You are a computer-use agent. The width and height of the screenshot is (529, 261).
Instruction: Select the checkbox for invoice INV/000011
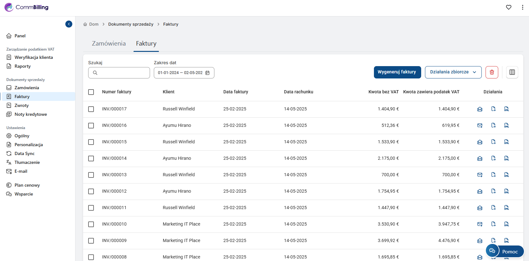pyautogui.click(x=91, y=208)
